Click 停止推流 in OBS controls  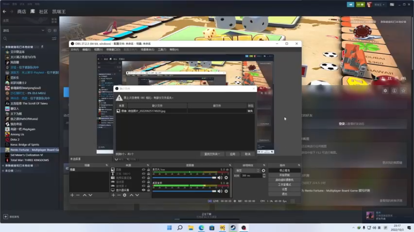click(x=284, y=171)
